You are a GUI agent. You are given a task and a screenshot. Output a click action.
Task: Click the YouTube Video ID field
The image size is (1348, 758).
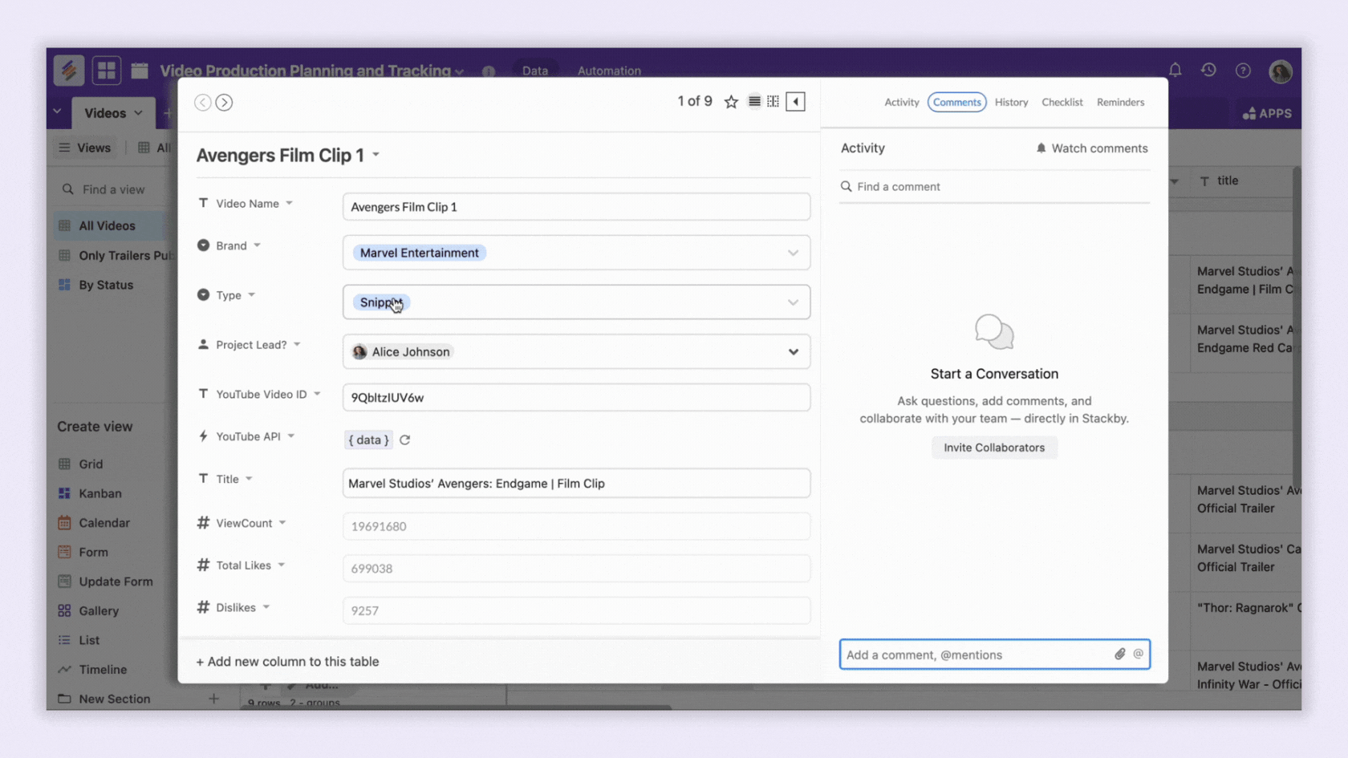coord(576,397)
